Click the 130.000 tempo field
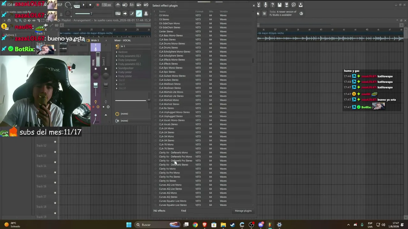408x229 pixels. pyautogui.click(x=106, y=5)
